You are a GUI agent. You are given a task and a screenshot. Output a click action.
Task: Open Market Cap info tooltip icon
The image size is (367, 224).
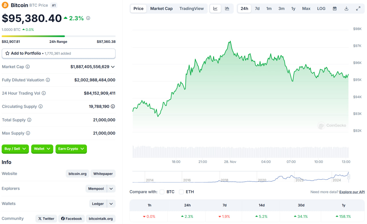pos(28,67)
